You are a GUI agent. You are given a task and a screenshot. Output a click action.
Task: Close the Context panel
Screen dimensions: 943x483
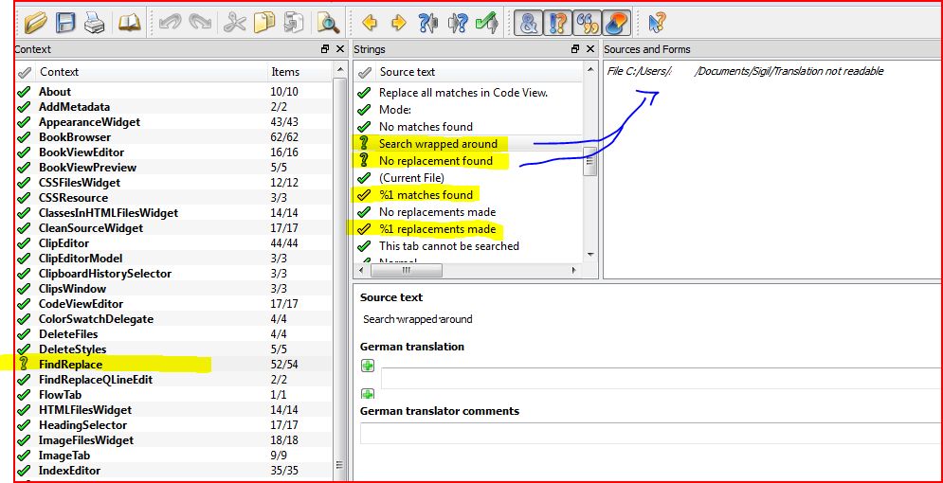click(340, 49)
